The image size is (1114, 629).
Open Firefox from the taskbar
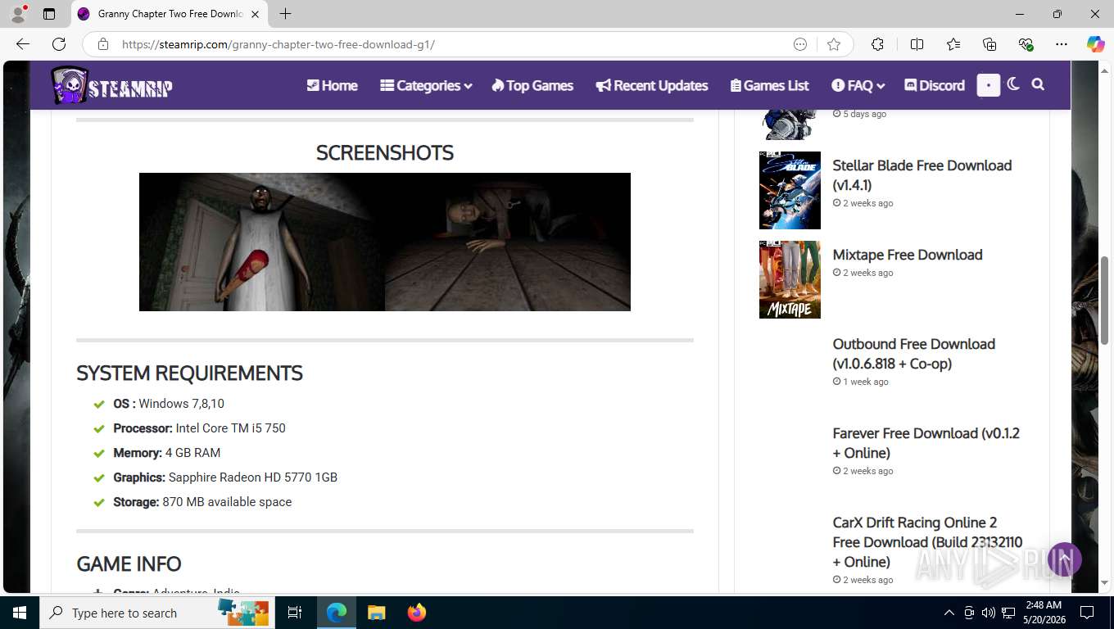click(417, 613)
